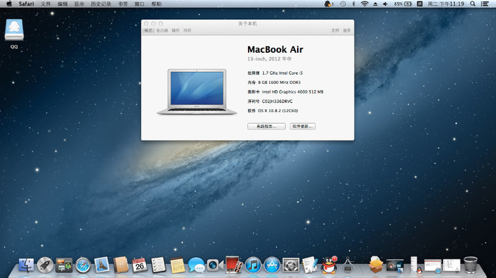Click the 软件更新… button

click(302, 126)
